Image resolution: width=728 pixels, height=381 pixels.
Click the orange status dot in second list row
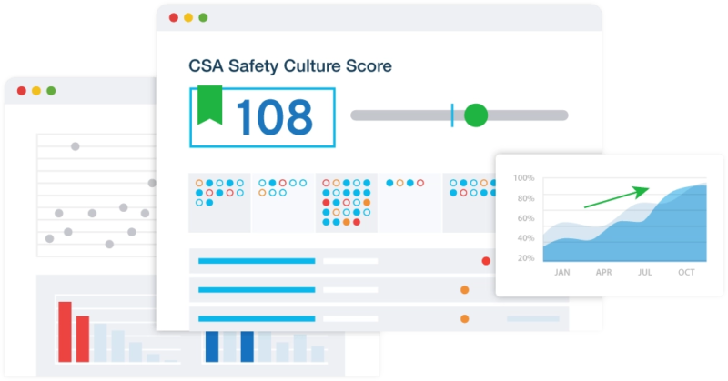coord(464,289)
